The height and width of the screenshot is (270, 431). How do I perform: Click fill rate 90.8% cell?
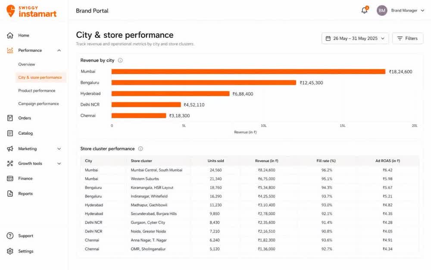pyautogui.click(x=327, y=231)
